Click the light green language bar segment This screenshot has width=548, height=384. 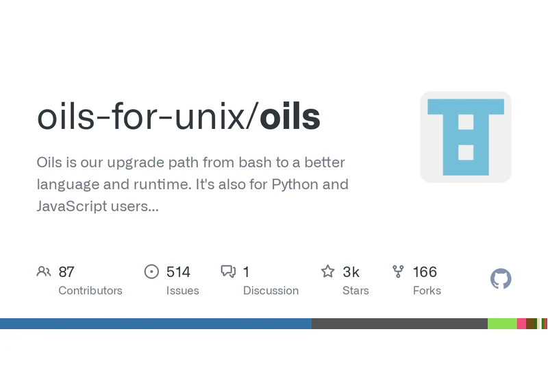point(502,324)
